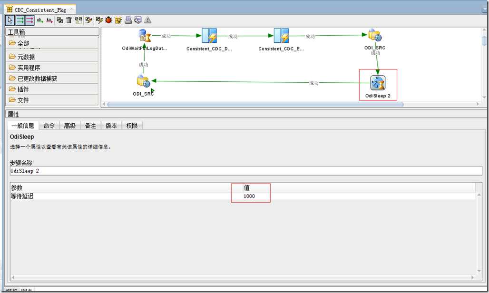Switch to the 高级 tab
The width and height of the screenshot is (489, 293).
click(70, 126)
